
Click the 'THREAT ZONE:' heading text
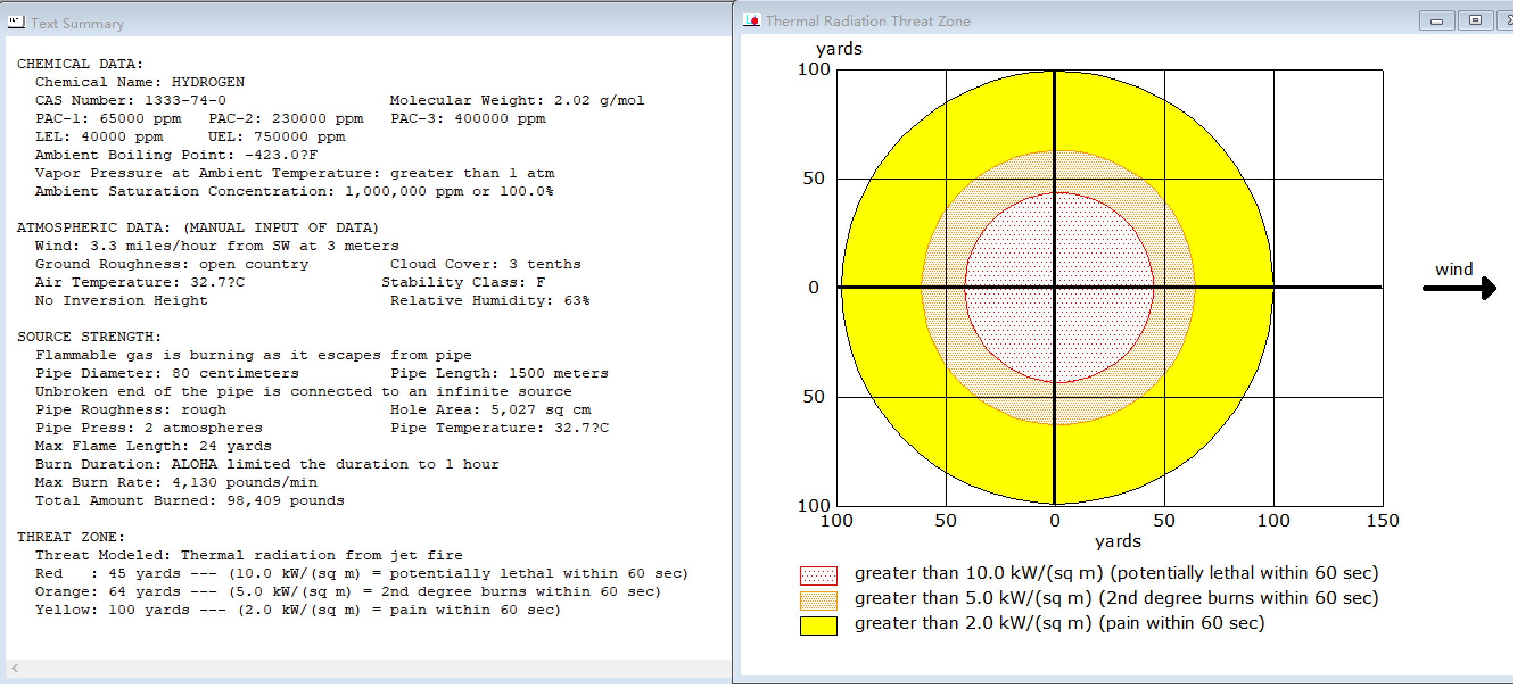71,537
